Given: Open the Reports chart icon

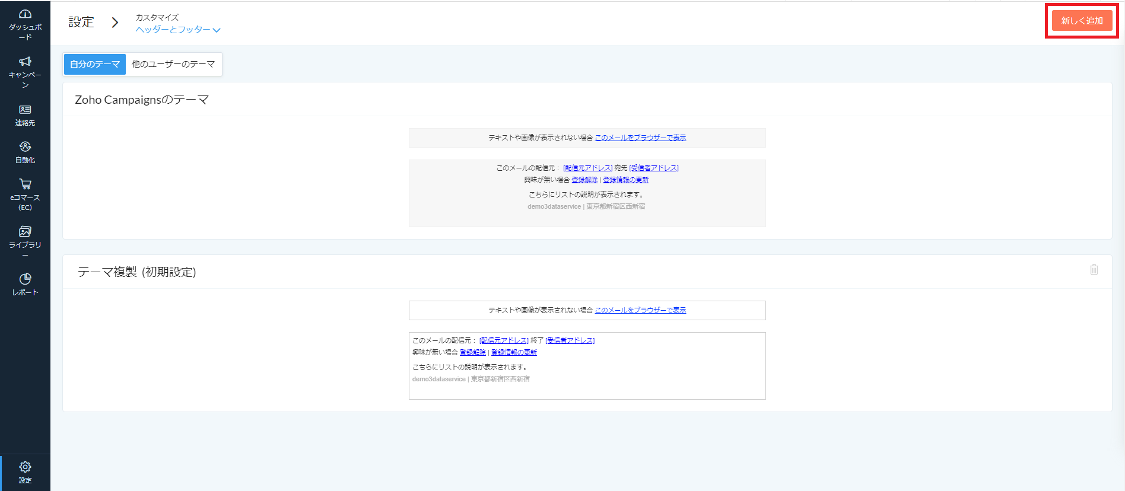Looking at the screenshot, I should pos(25,279).
